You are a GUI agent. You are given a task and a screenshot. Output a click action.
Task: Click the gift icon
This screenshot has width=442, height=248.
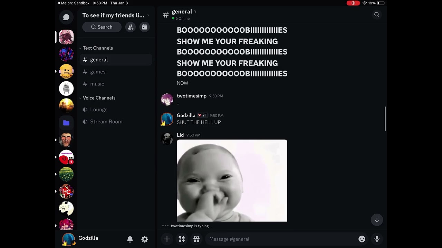(x=196, y=239)
